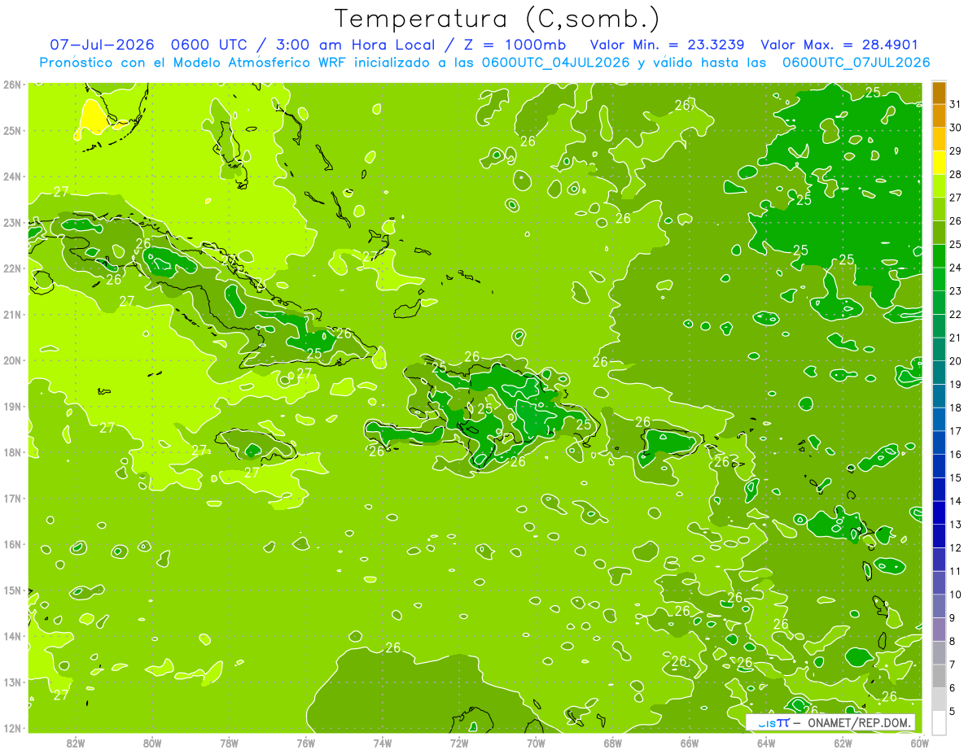Click the "12N" latitude axis label
Image resolution: width=977 pixels, height=754 pixels.
[11, 728]
